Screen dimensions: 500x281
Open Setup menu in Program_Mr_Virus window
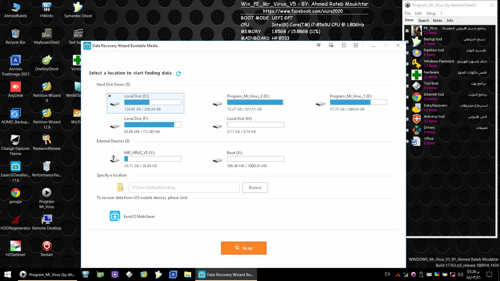click(431, 13)
